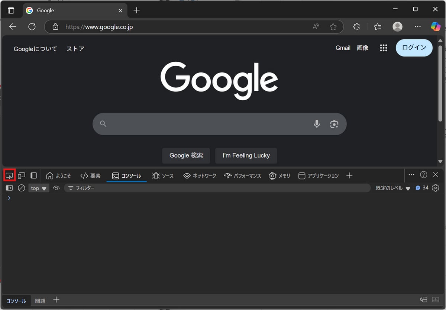The height and width of the screenshot is (310, 446).
Task: Add a tool to the bottom drawer
Action: click(56, 300)
